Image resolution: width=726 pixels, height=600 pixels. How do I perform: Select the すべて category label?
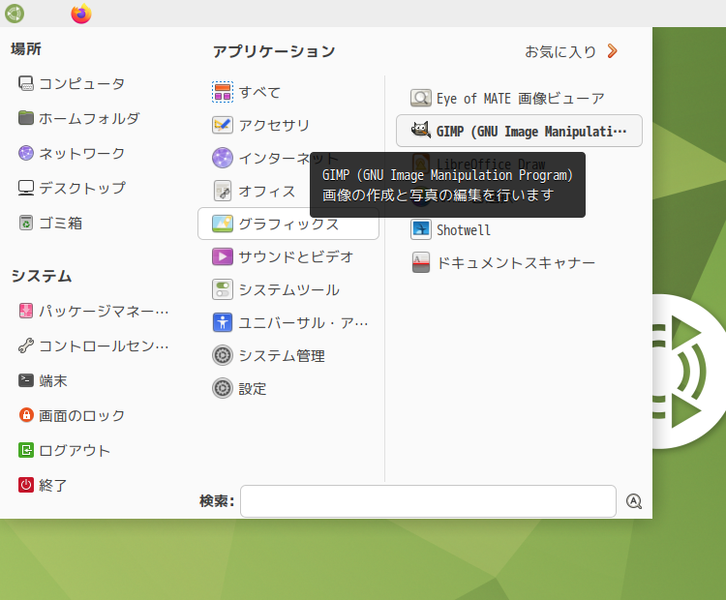click(x=259, y=92)
